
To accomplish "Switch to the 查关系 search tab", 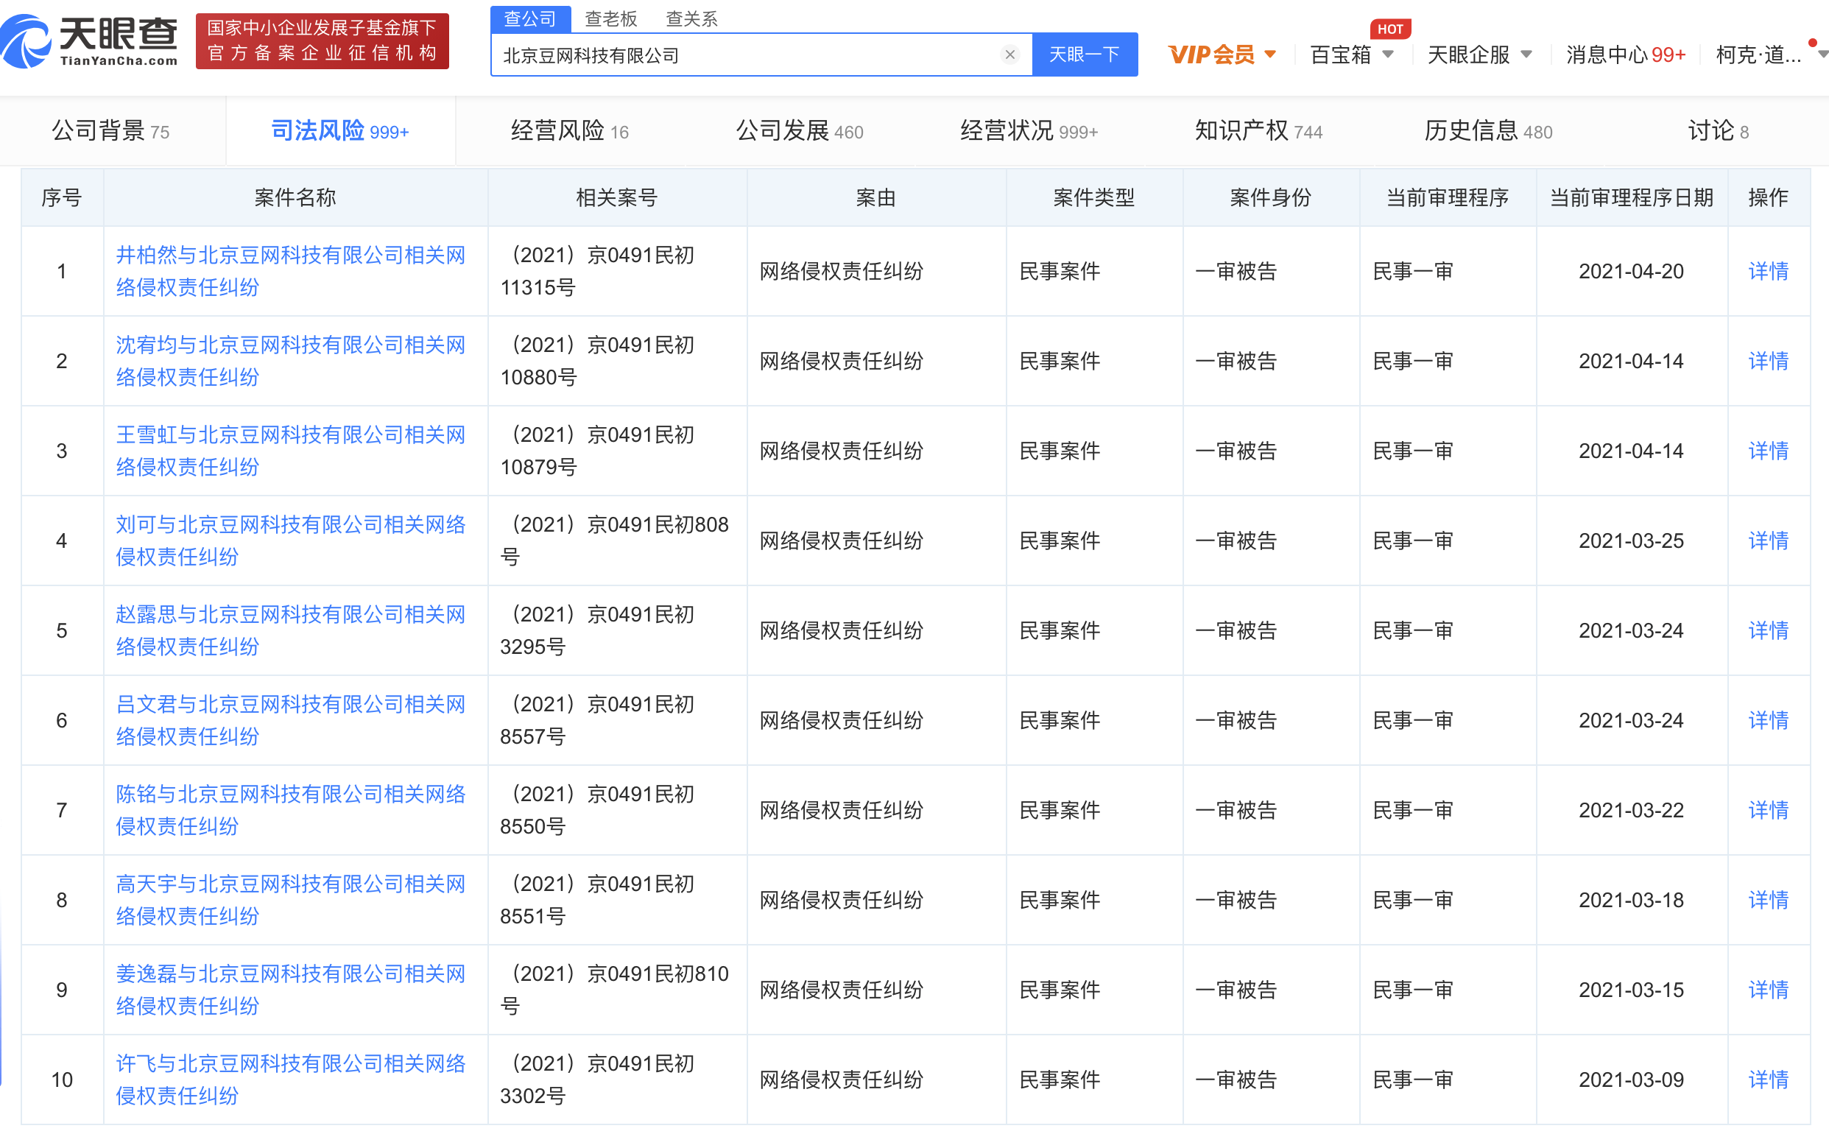I will (691, 18).
